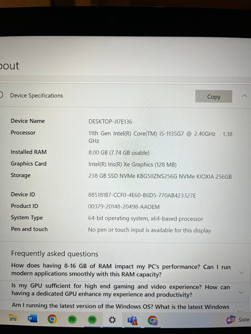Select the Product ID 00379-20148-20498-AAOEM
The height and width of the screenshot is (334, 251).
124,207
